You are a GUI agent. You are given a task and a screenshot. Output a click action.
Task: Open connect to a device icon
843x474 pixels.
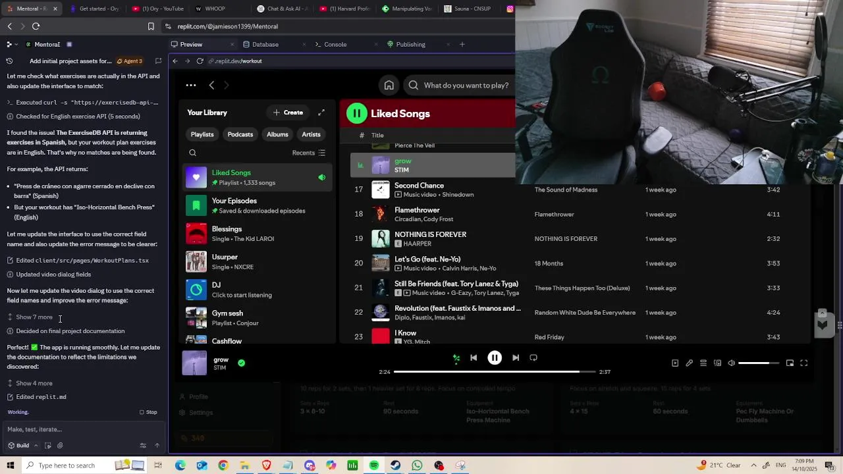(x=717, y=363)
